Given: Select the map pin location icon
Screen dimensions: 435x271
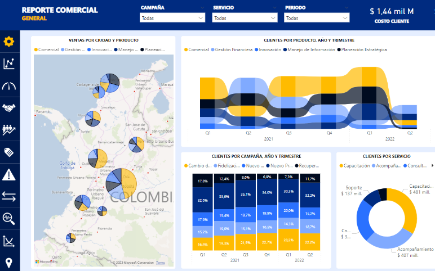Looking at the screenshot, I should pos(9,263).
